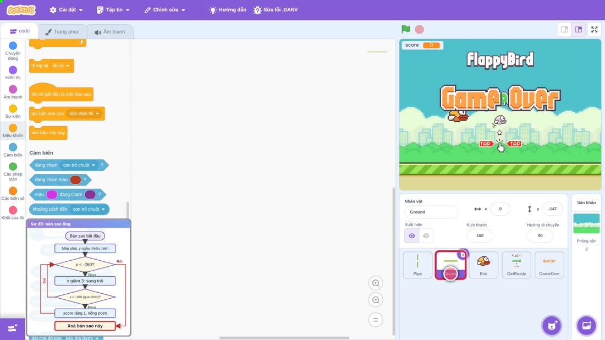Open the add backdrop button
Screen dimensions: 605x340
tap(586, 325)
